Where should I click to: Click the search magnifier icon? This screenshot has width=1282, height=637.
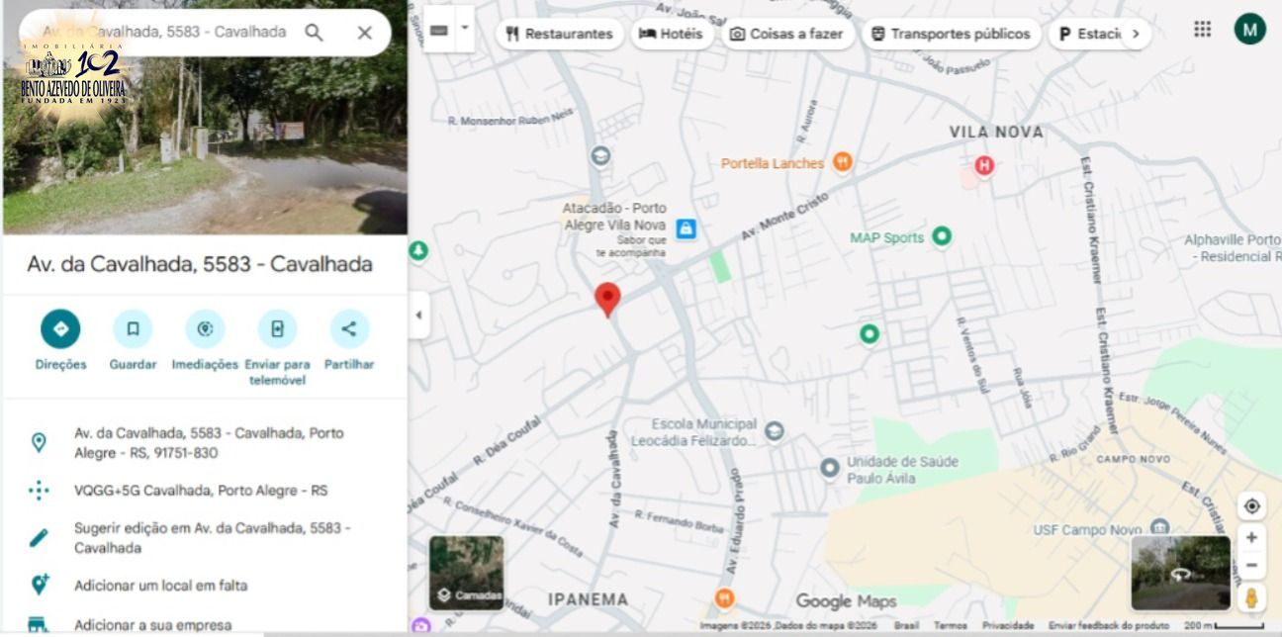point(314,33)
